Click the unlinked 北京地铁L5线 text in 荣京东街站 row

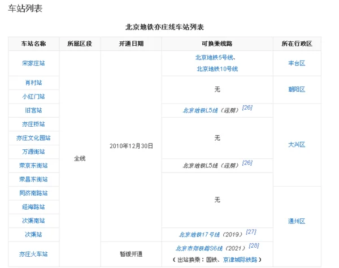[x=201, y=166]
